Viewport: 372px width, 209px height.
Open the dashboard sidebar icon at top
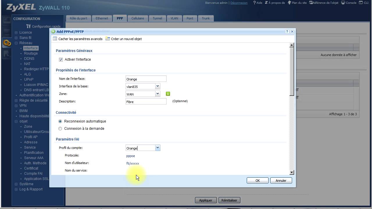(x=7, y=20)
